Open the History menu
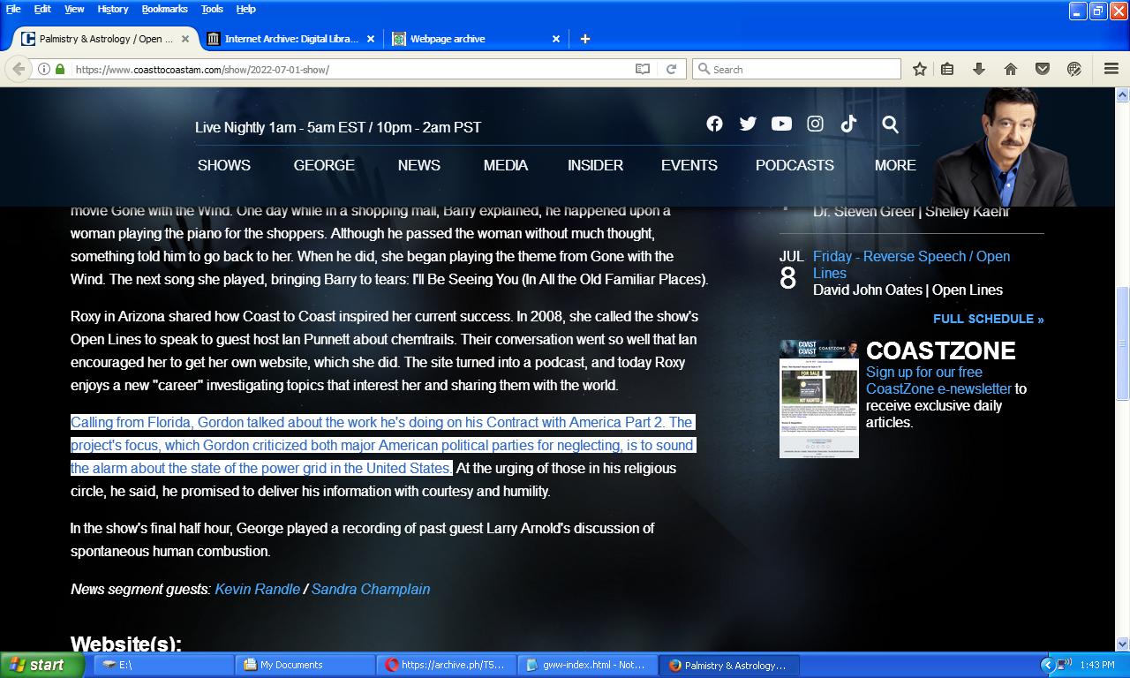 [x=113, y=9]
